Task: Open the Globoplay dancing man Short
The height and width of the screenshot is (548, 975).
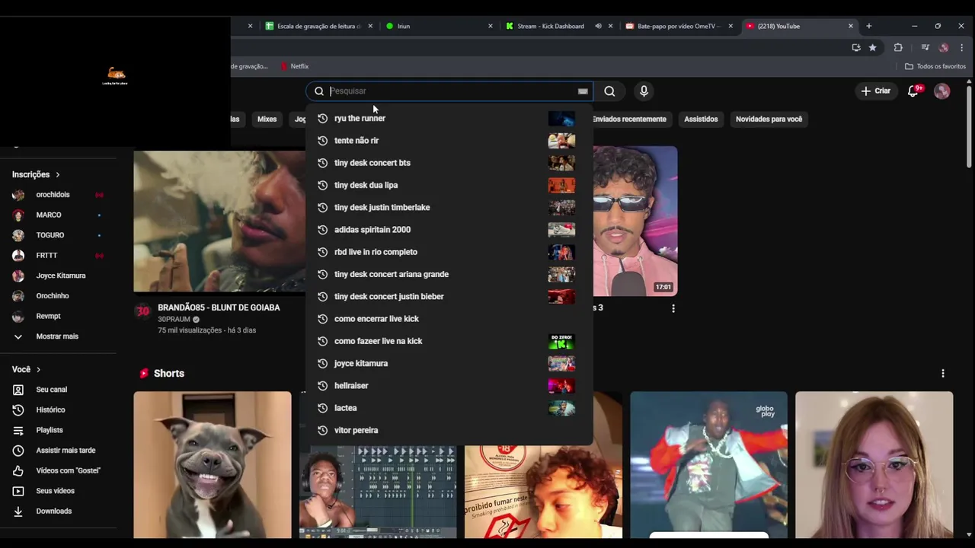Action: pos(708,465)
